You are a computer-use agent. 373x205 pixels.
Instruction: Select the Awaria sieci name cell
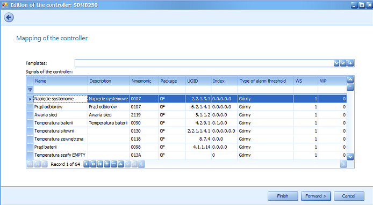tap(60, 115)
